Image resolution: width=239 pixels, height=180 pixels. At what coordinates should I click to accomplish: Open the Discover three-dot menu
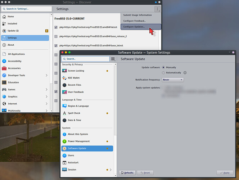(157, 9)
